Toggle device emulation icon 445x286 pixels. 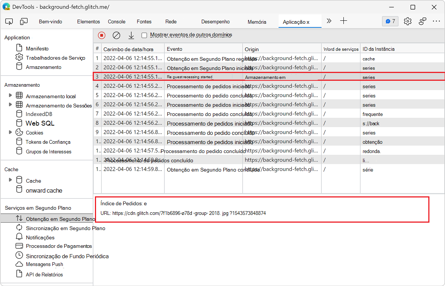(24, 21)
